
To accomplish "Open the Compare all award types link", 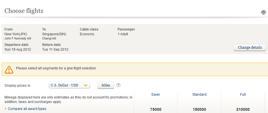I will pyautogui.click(x=27, y=109).
